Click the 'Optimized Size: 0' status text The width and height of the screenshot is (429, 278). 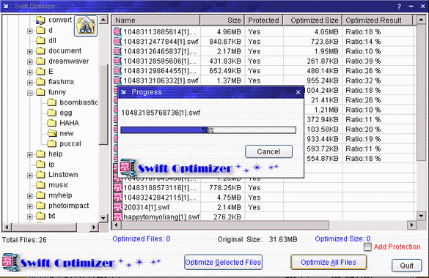click(342, 239)
